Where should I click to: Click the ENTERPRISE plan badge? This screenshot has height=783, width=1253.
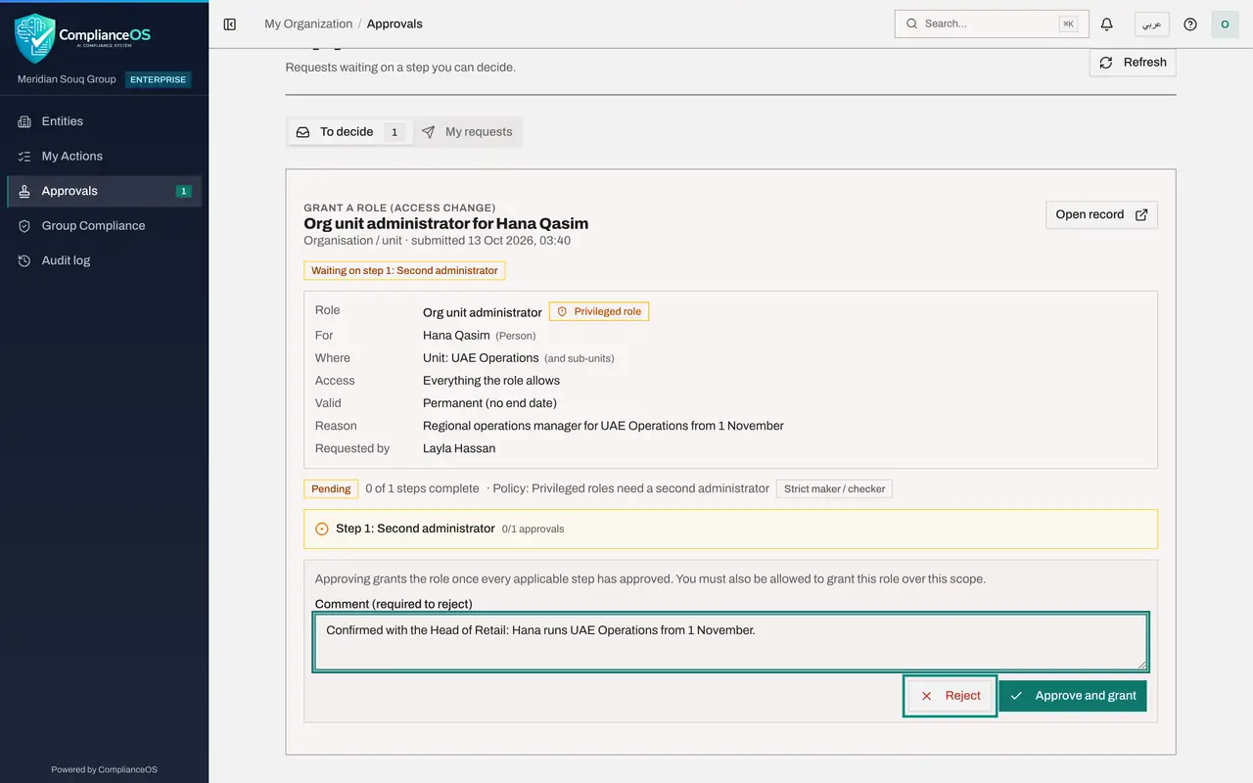click(159, 79)
